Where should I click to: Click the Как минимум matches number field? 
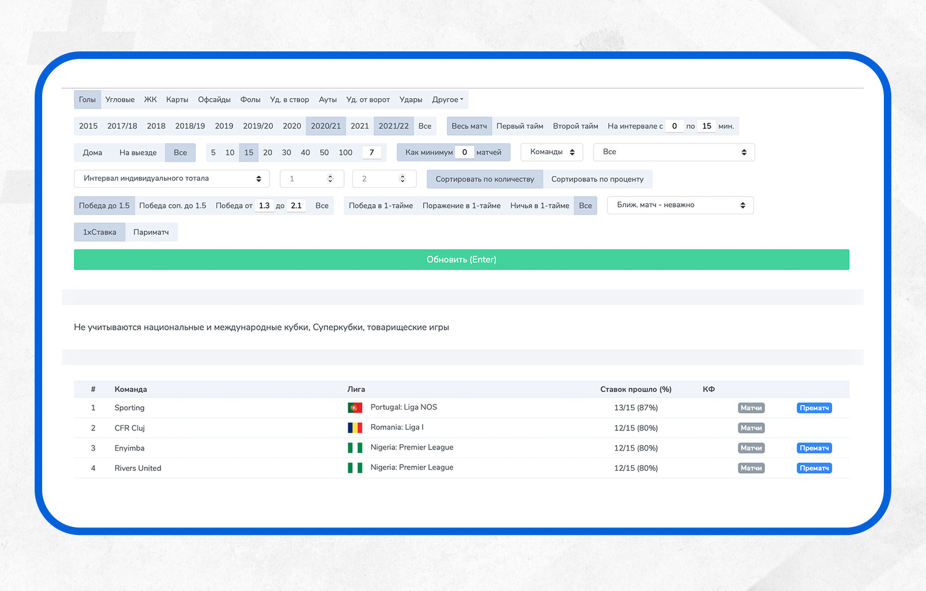pos(464,153)
